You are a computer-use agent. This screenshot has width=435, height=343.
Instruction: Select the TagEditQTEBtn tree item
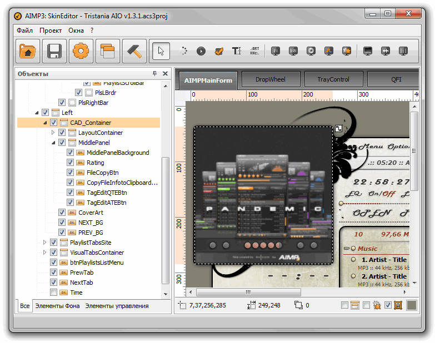107,193
